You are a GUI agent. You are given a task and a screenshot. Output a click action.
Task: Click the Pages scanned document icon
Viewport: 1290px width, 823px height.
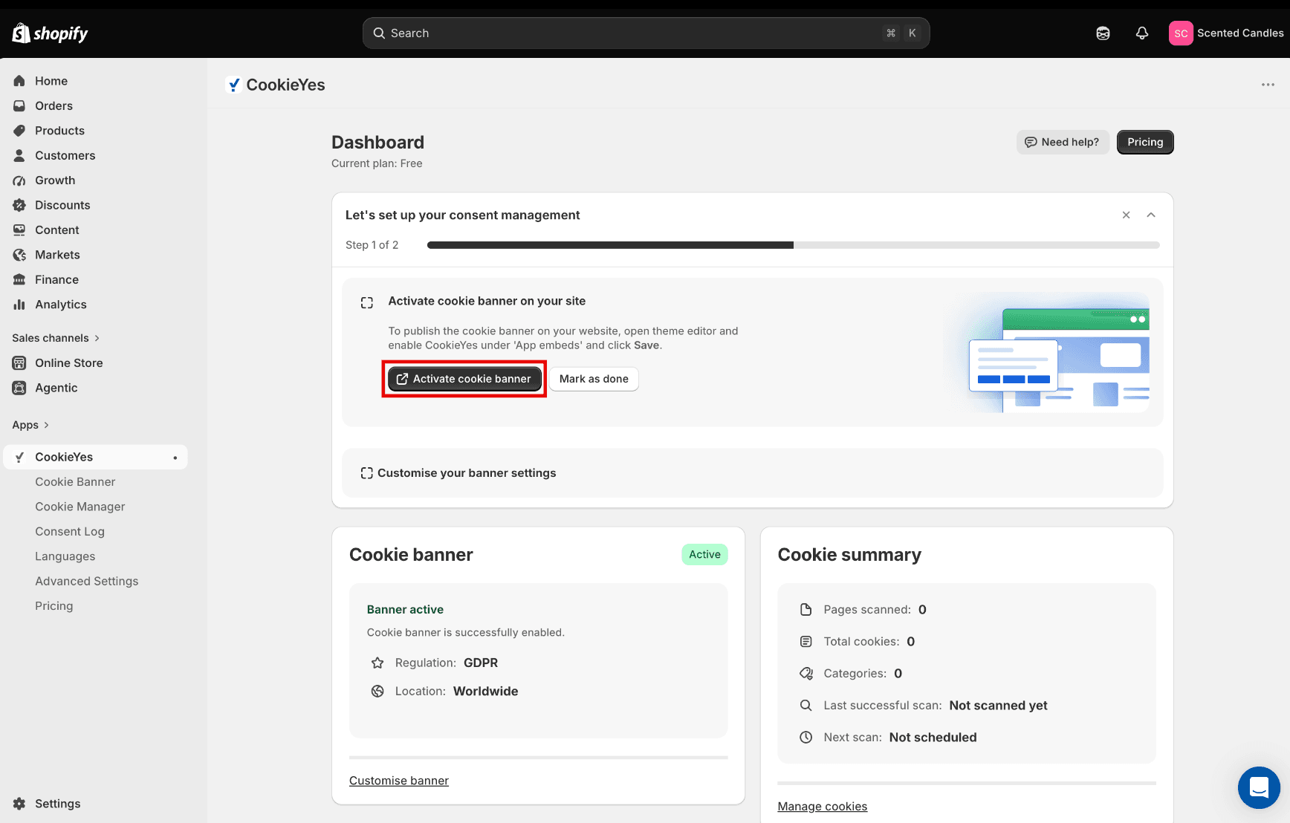click(806, 610)
